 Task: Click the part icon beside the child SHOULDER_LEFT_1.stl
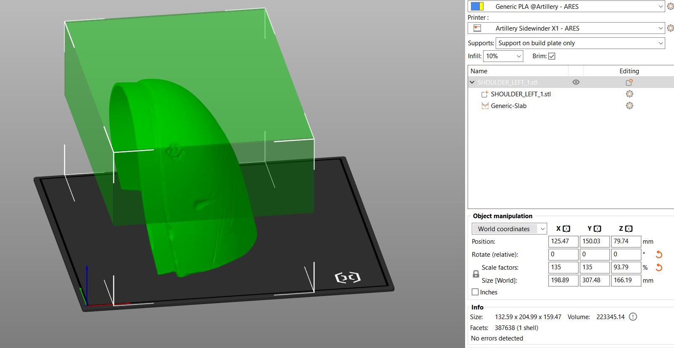pyautogui.click(x=485, y=94)
